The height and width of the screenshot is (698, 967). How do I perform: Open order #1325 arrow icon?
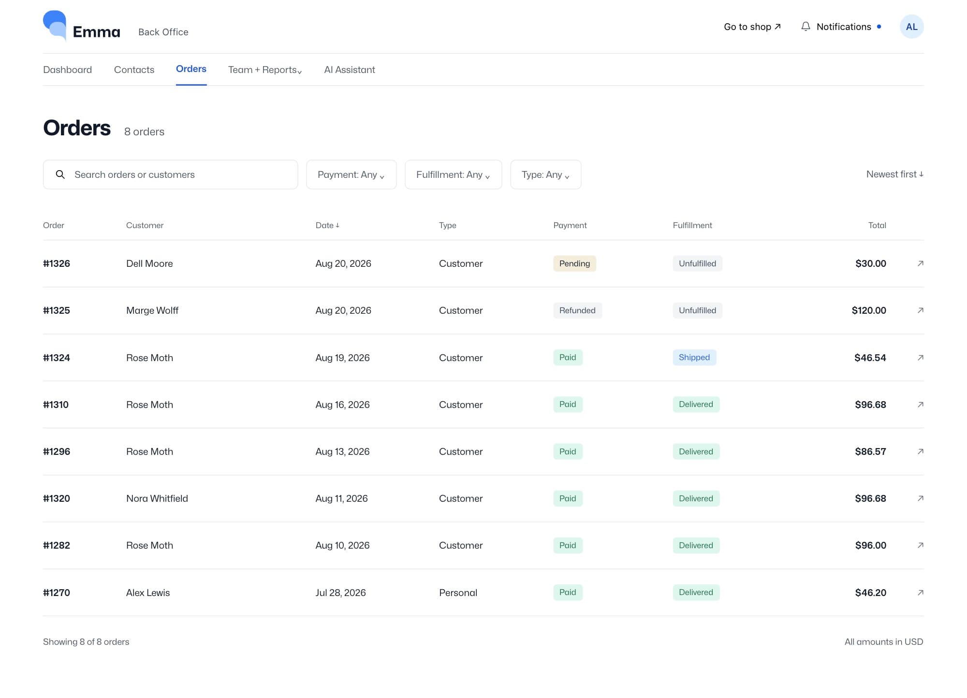[921, 310]
